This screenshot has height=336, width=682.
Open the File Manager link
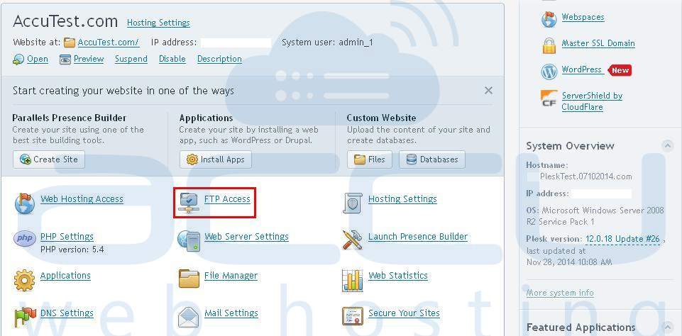pyautogui.click(x=231, y=276)
